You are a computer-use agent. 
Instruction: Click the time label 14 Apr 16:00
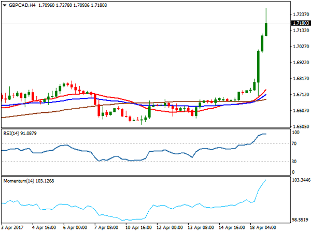pyautogui.click(x=232, y=227)
